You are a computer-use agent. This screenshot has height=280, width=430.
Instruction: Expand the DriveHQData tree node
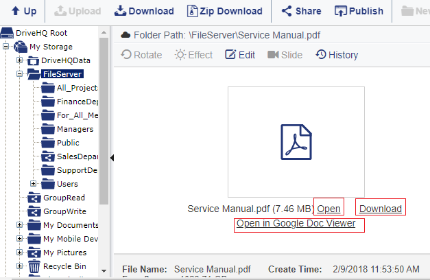(x=19, y=60)
